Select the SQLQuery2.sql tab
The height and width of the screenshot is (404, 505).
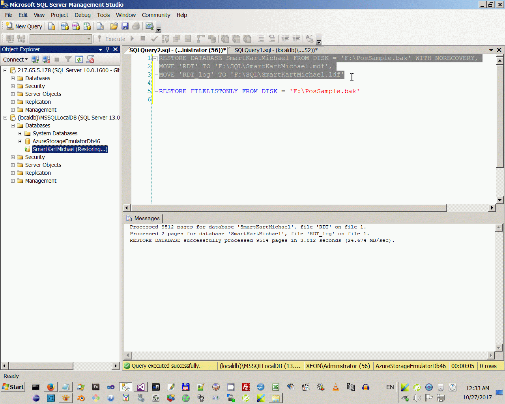pos(178,50)
